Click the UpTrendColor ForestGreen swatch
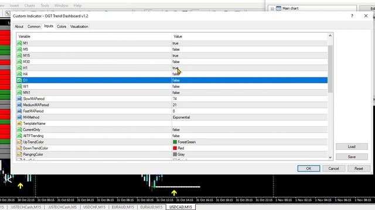The width and height of the screenshot is (375, 210). click(x=175, y=142)
